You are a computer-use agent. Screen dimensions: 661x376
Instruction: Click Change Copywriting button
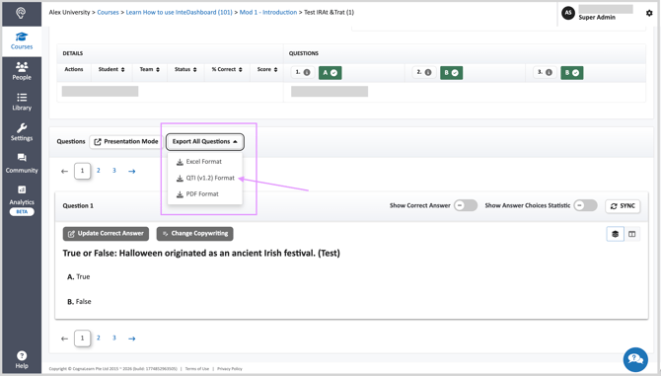click(x=194, y=234)
